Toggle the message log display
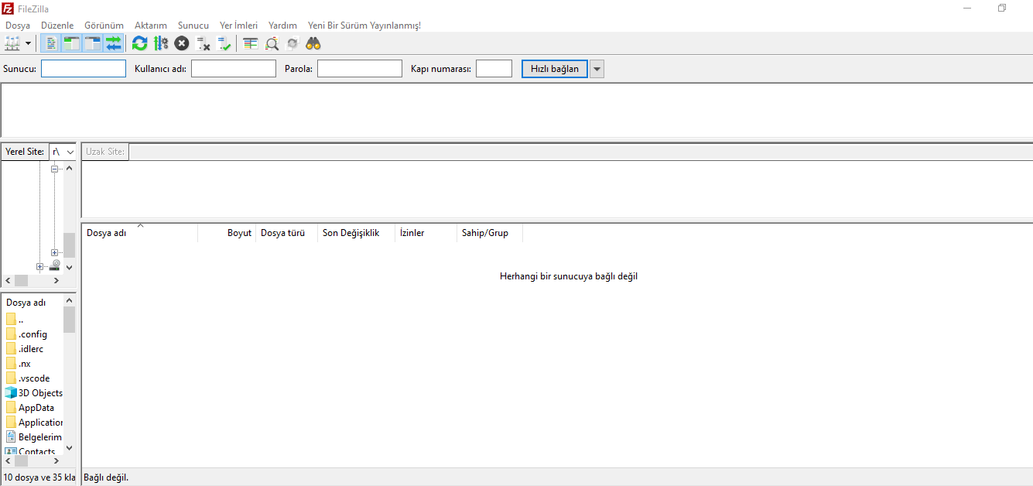 pos(51,43)
